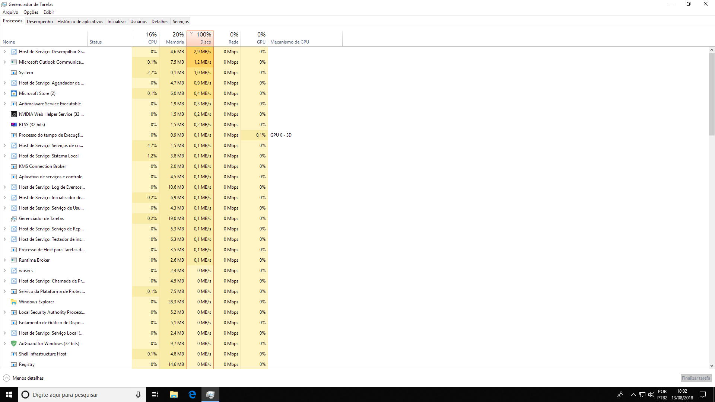This screenshot has width=715, height=402.
Task: Click the Task Manager taskbar icon
Action: point(210,395)
